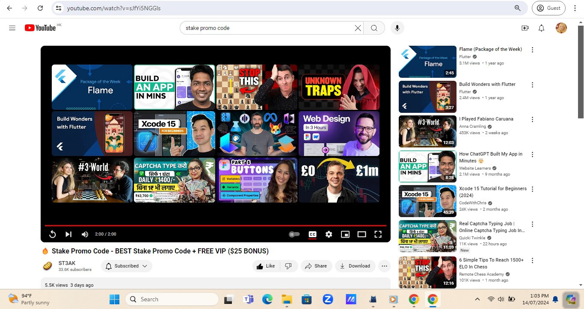This screenshot has height=309, width=584.
Task: Open options menu for How ChatGPT Built My App
Action: pos(533,154)
